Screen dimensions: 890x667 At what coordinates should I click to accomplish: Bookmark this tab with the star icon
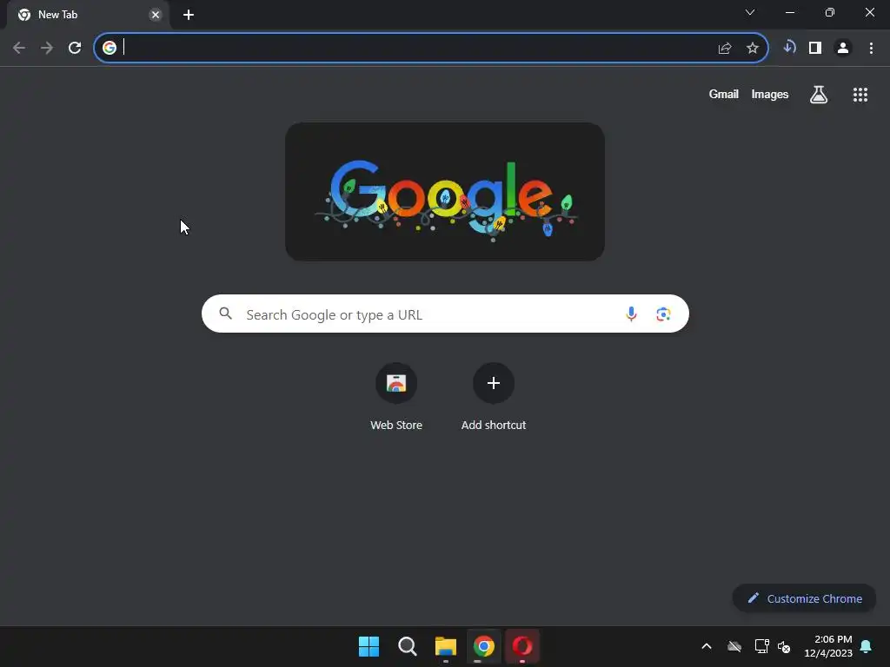point(753,49)
